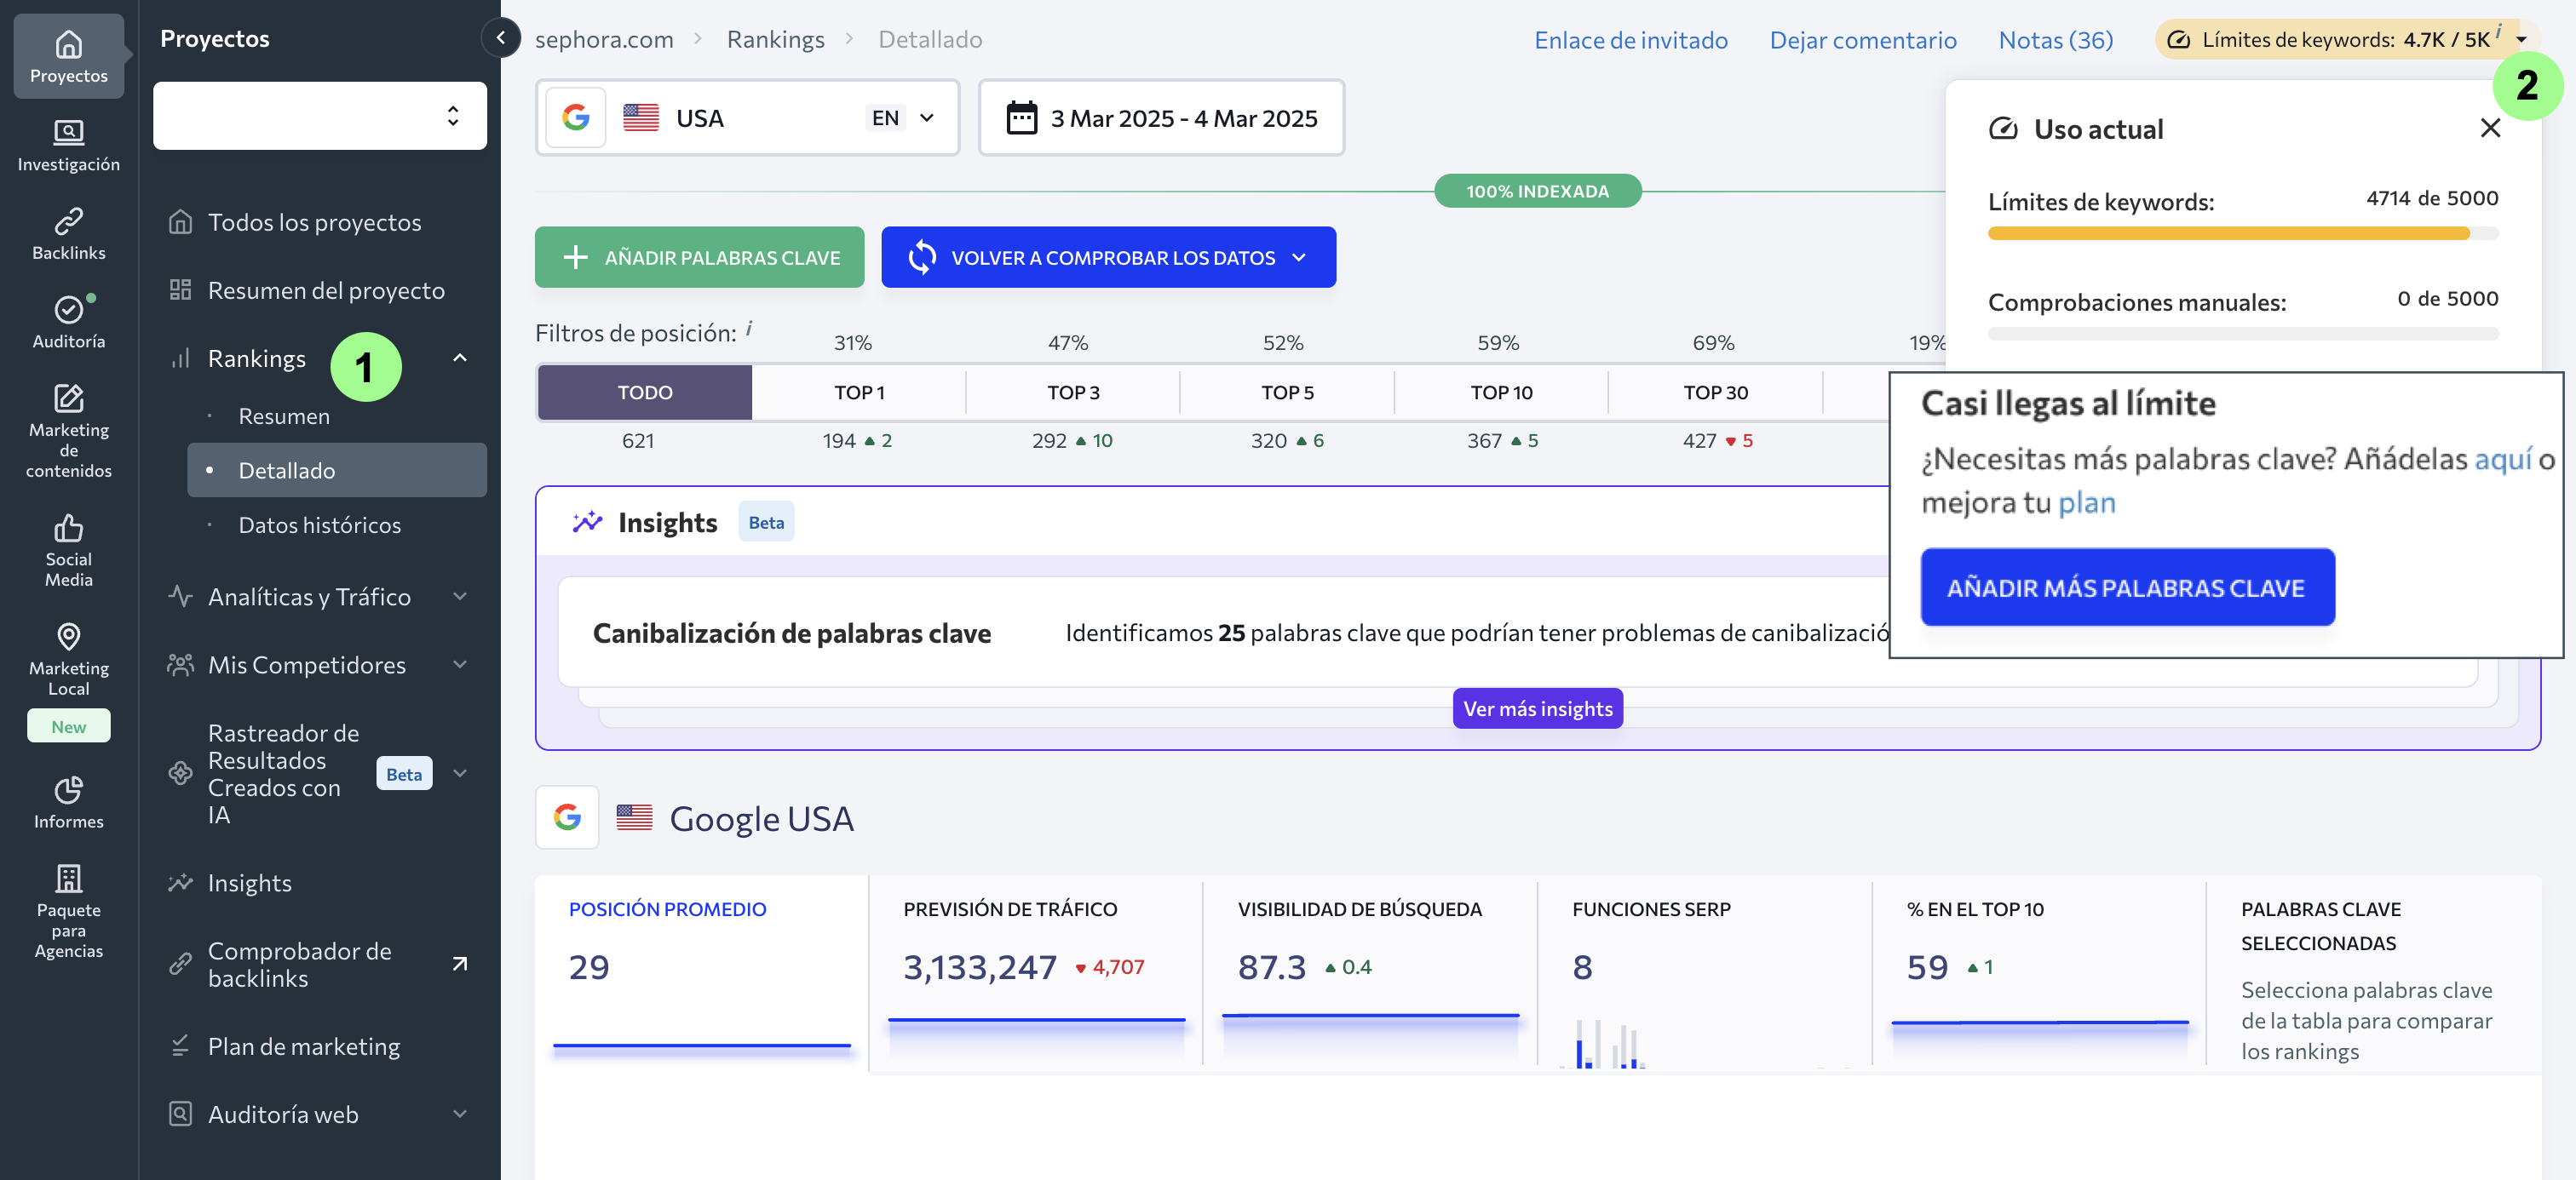Image resolution: width=2576 pixels, height=1180 pixels.
Task: Click the Resumen del proyecto grid icon
Action: (180, 289)
